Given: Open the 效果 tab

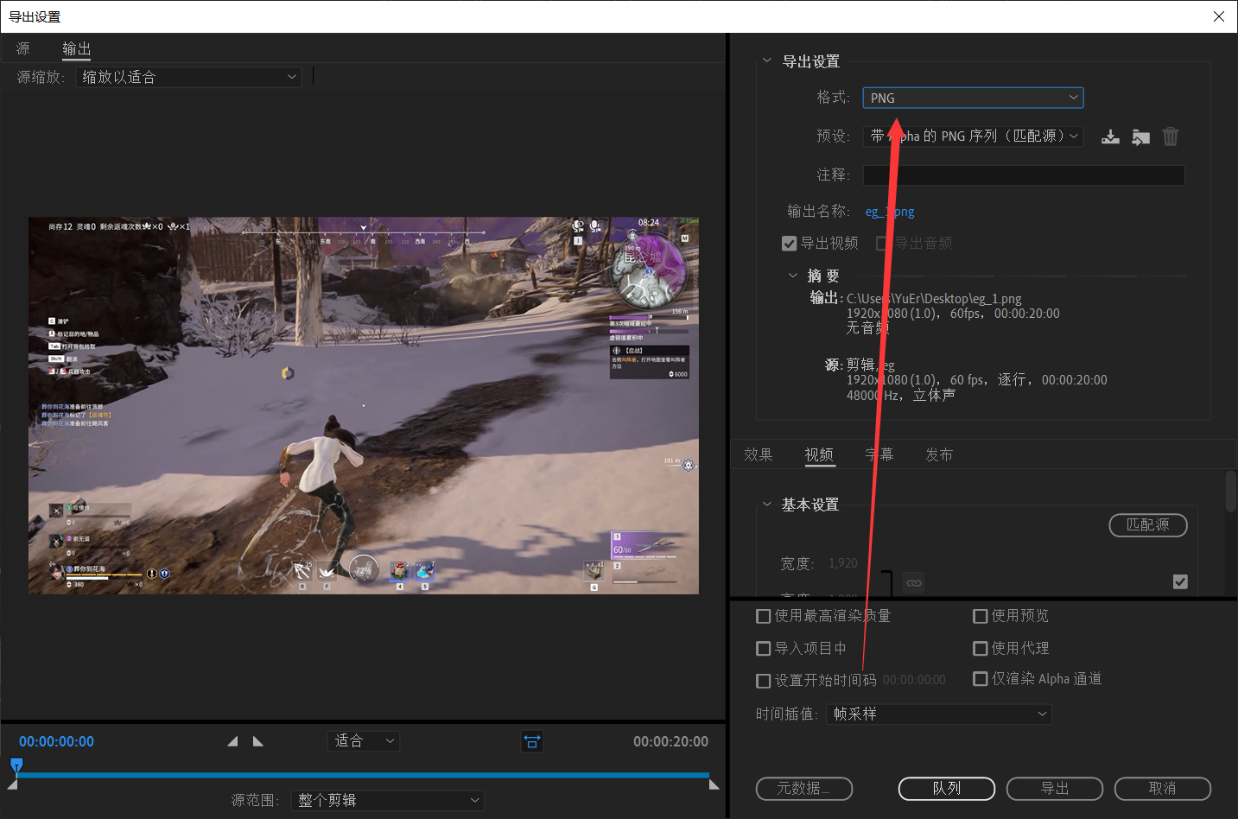Looking at the screenshot, I should (x=759, y=454).
